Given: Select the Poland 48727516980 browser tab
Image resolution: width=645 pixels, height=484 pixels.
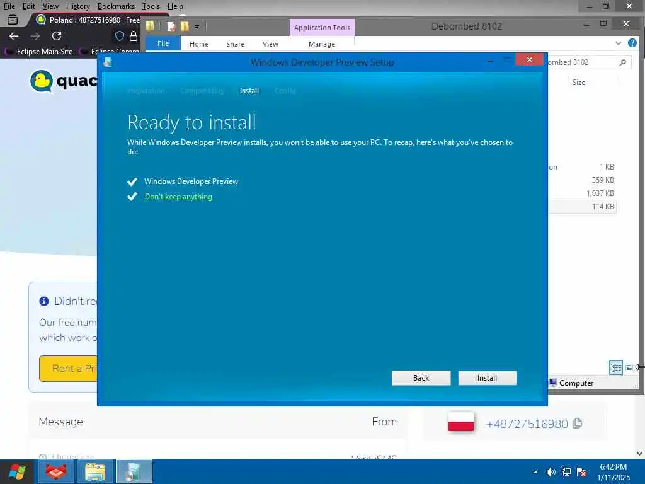Looking at the screenshot, I should tap(87, 20).
